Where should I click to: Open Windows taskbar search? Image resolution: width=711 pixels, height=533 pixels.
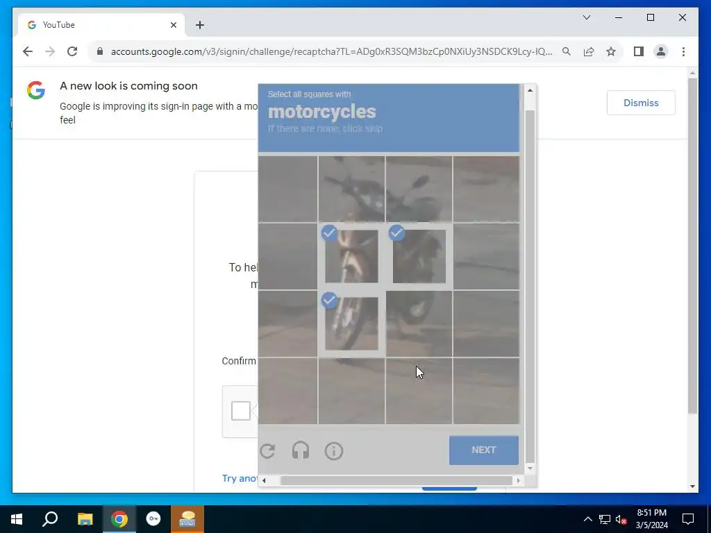50,519
